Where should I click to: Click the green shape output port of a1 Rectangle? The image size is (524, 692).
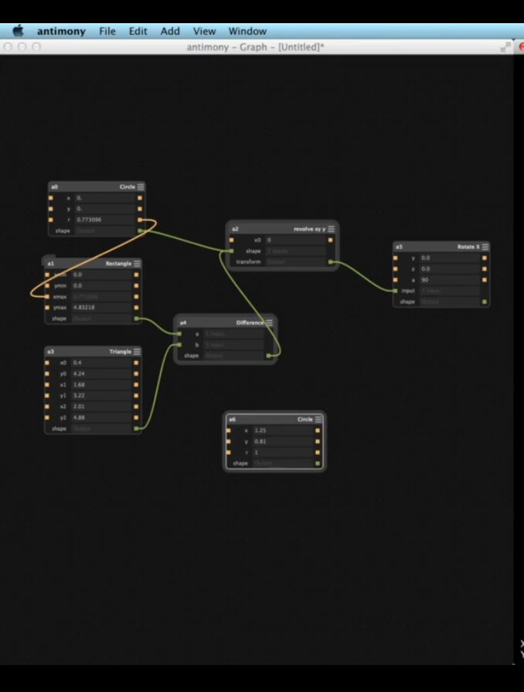pyautogui.click(x=136, y=319)
